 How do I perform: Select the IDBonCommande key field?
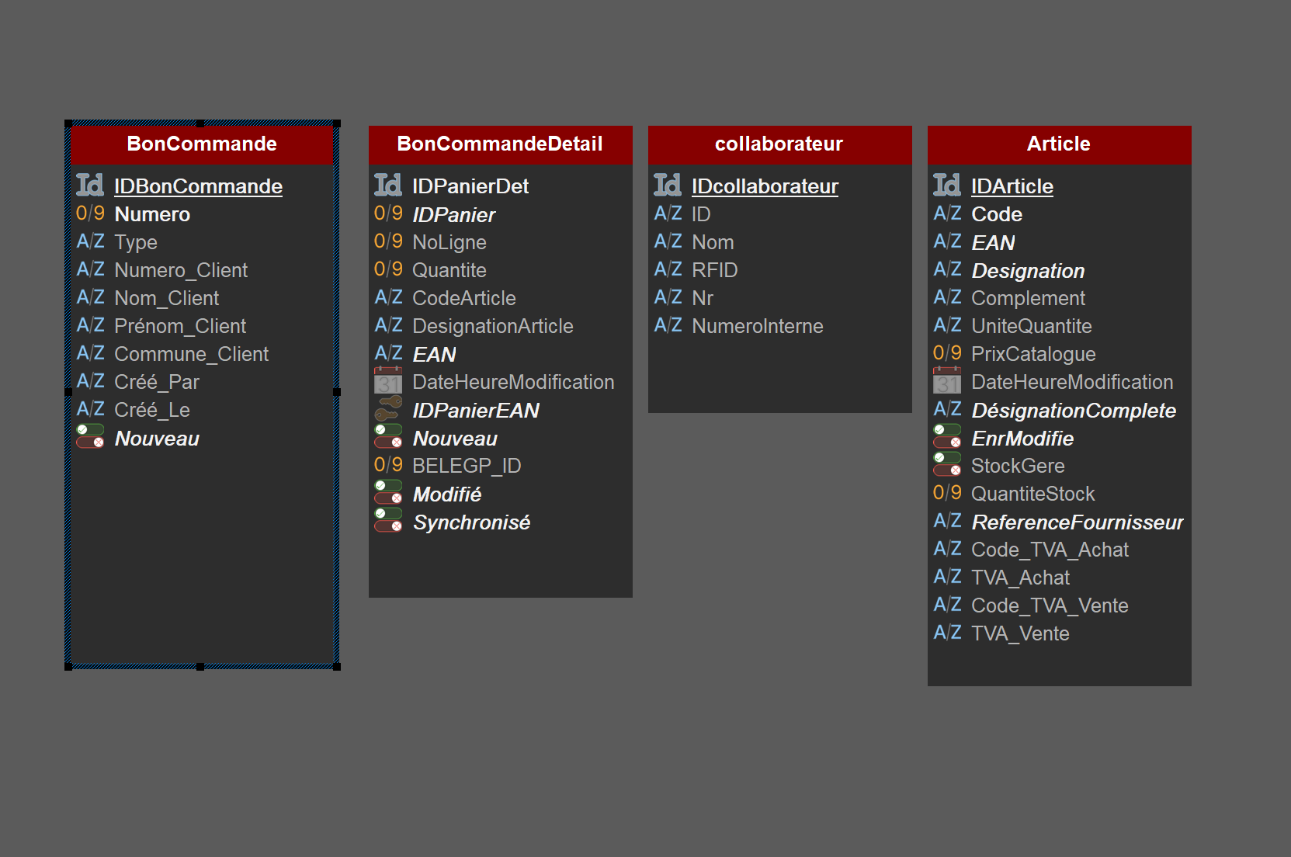[198, 186]
